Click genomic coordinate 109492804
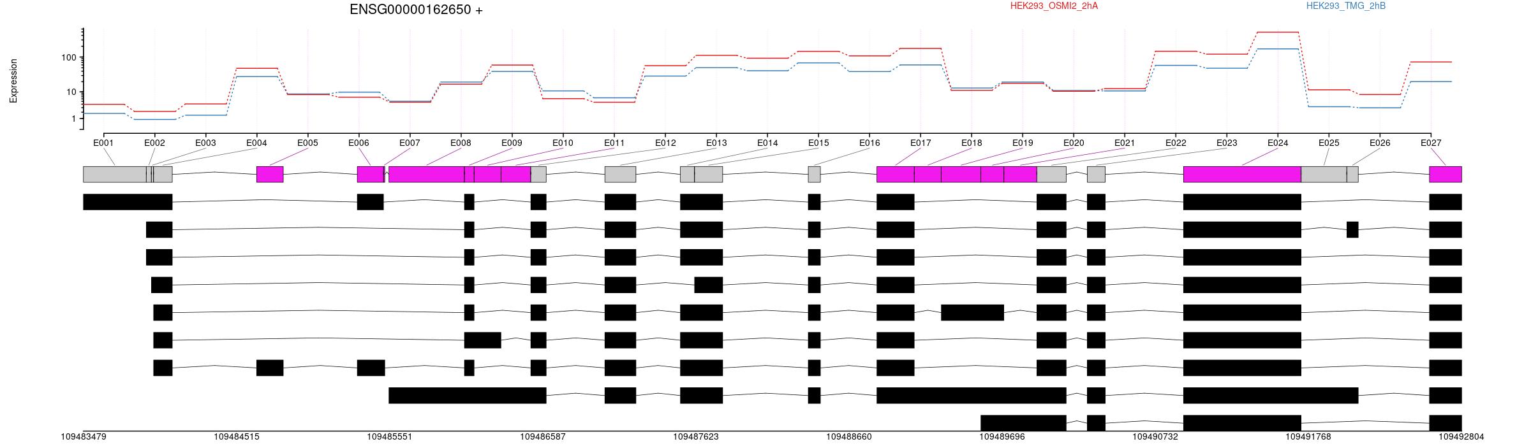This screenshot has width=1531, height=446. (x=1461, y=436)
